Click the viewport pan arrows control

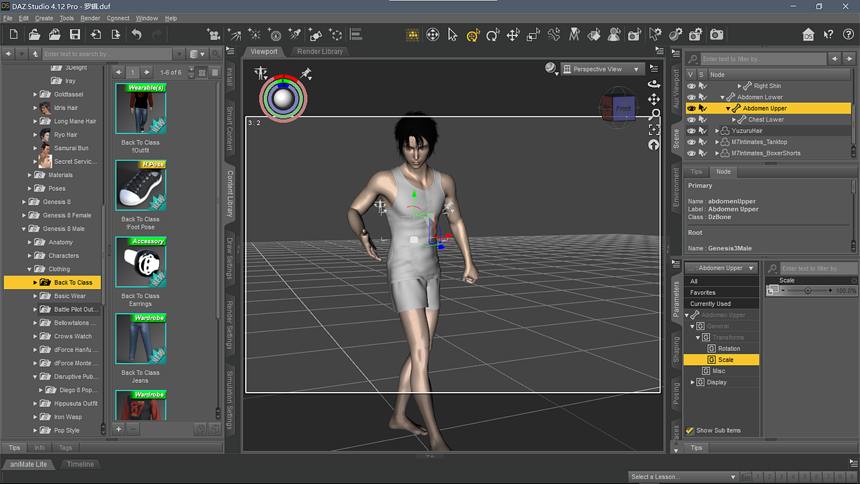pos(653,99)
